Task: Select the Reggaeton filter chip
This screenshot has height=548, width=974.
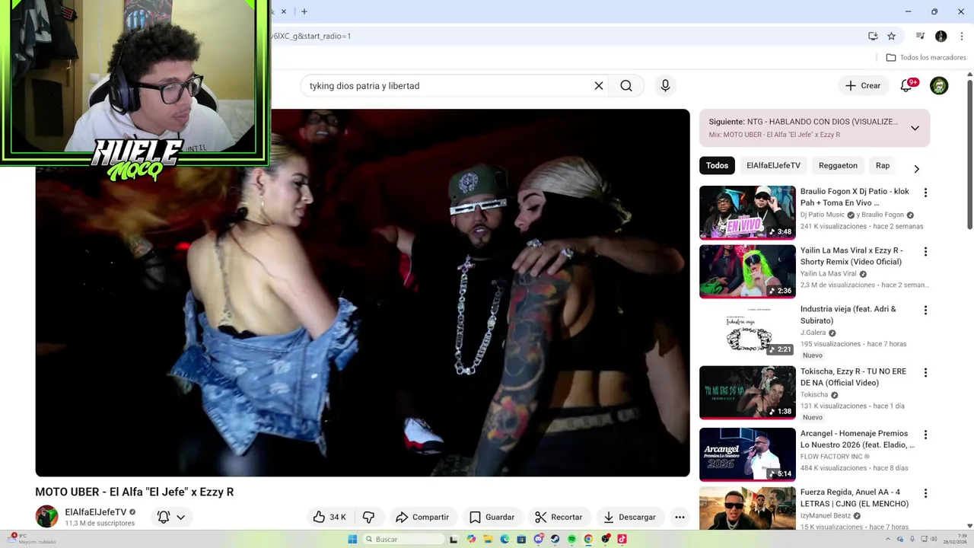Action: coord(838,165)
